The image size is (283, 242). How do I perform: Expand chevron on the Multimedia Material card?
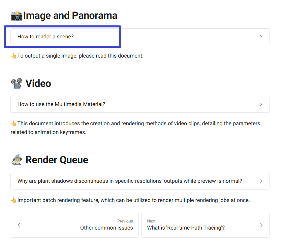pyautogui.click(x=261, y=104)
